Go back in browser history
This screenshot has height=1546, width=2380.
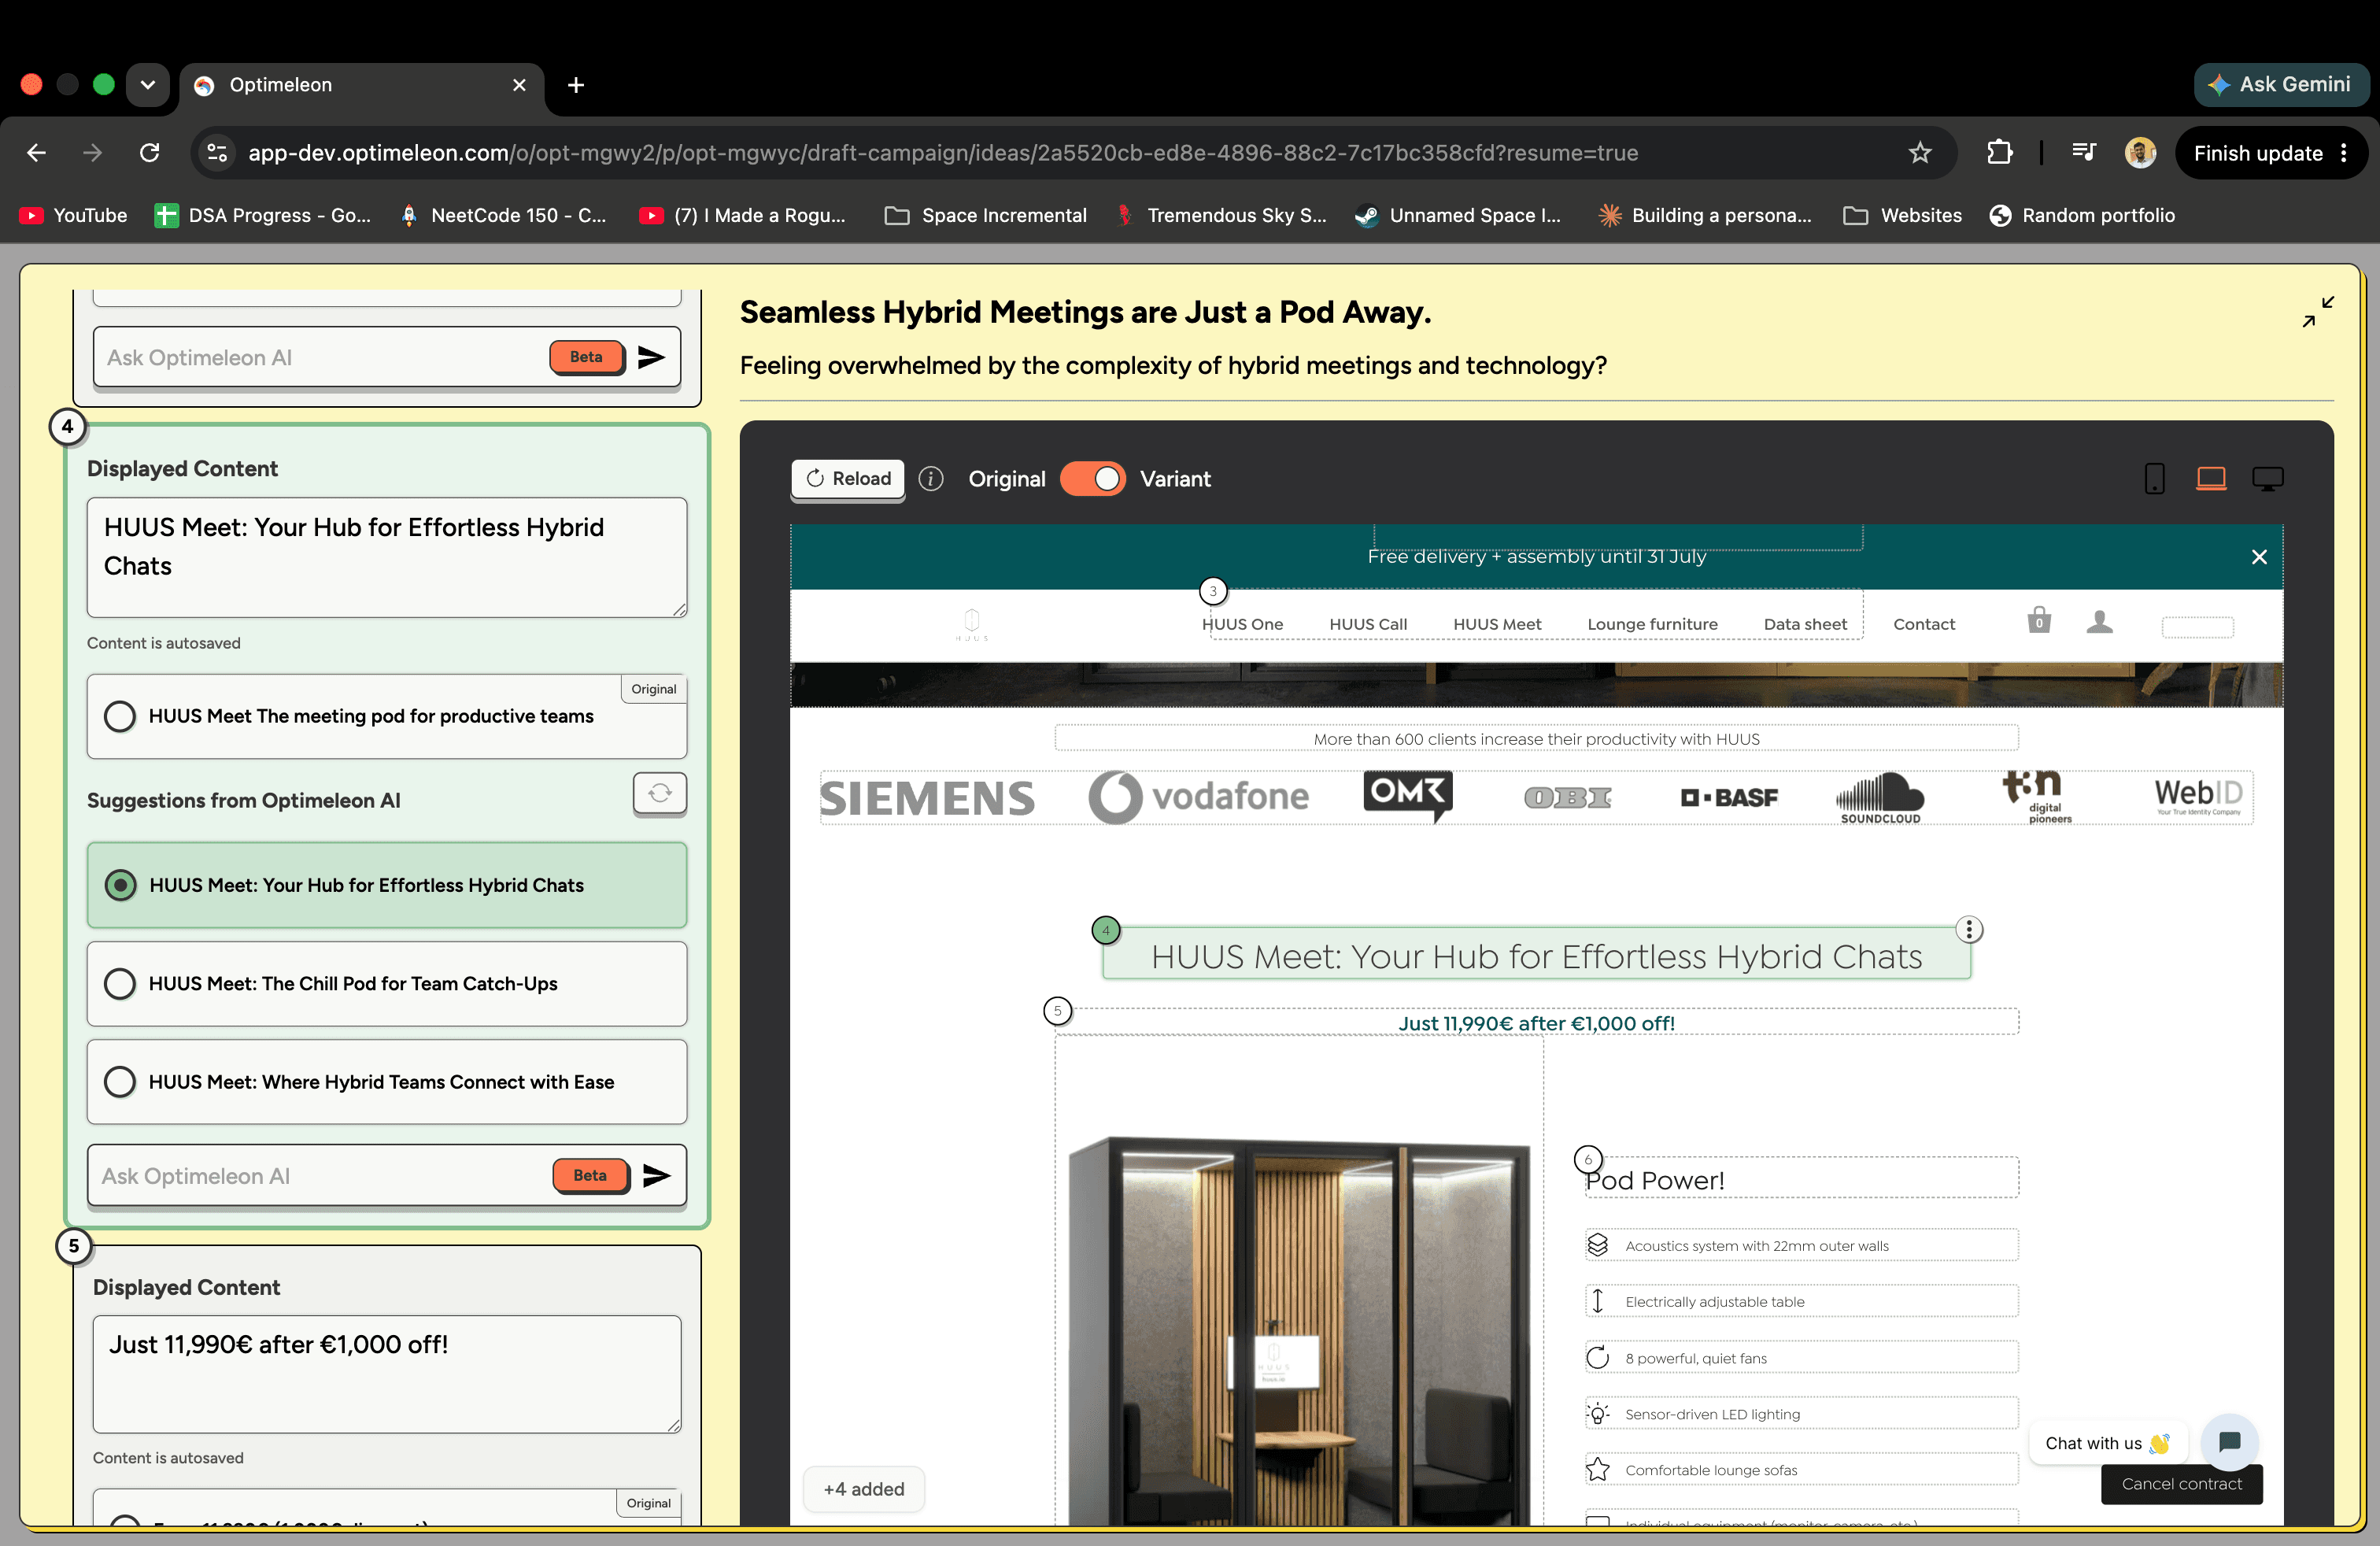(x=37, y=153)
